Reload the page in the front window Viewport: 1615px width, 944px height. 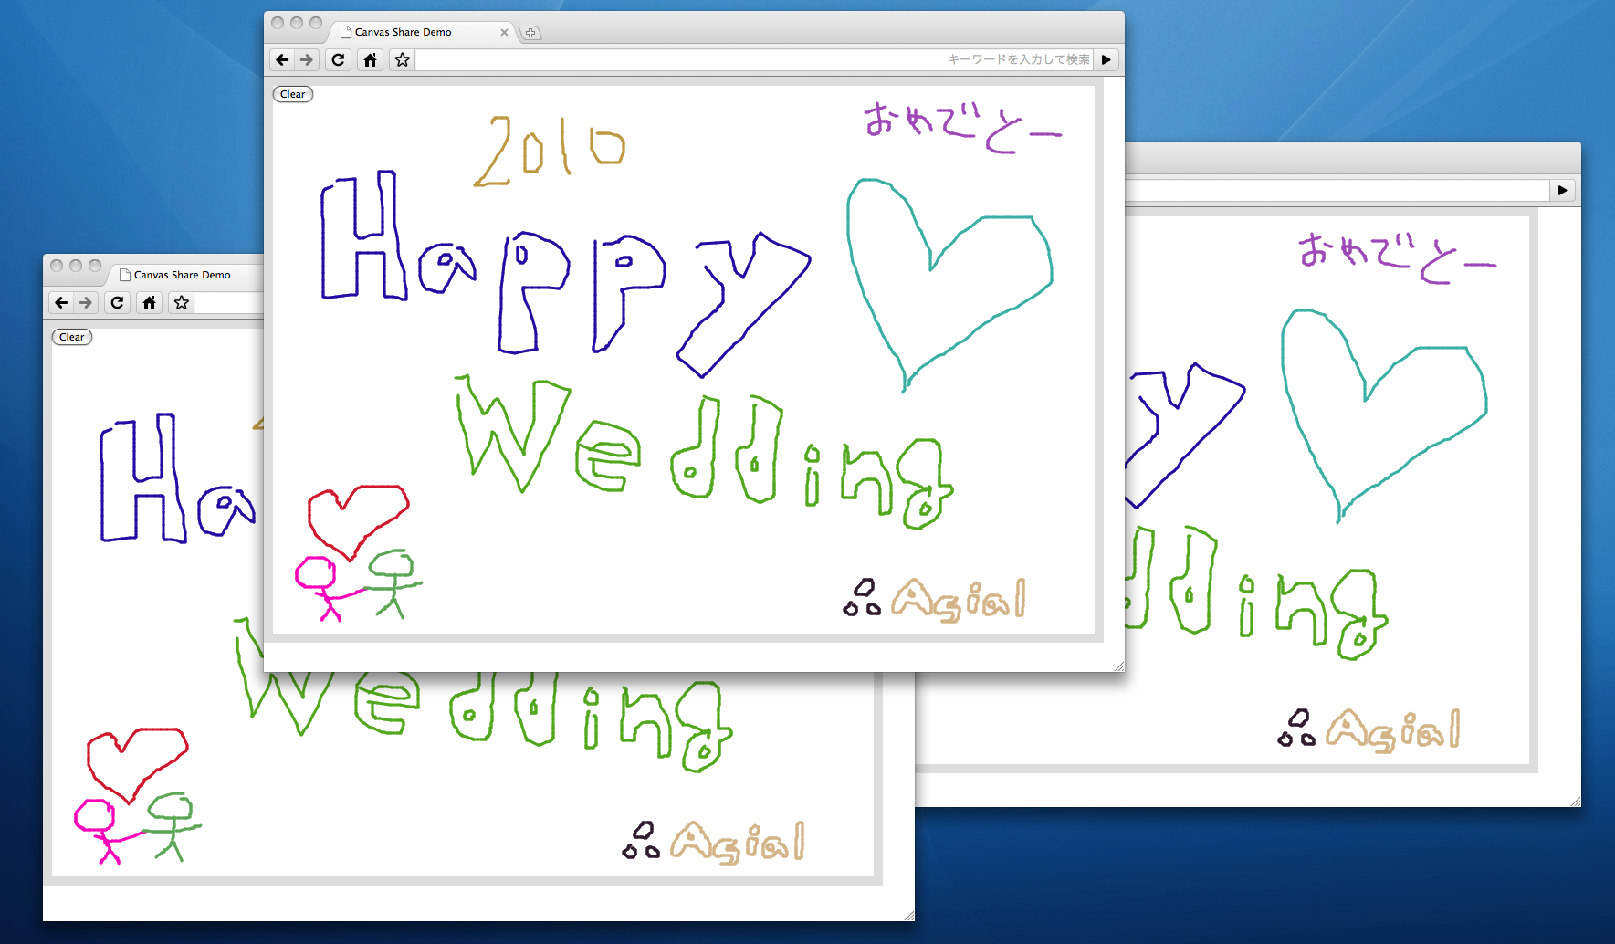pos(338,60)
